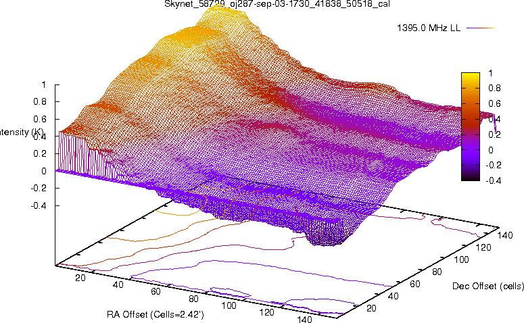524x323 pixels.
Task: Select color bar tick label -0.4
Action: click(493, 180)
